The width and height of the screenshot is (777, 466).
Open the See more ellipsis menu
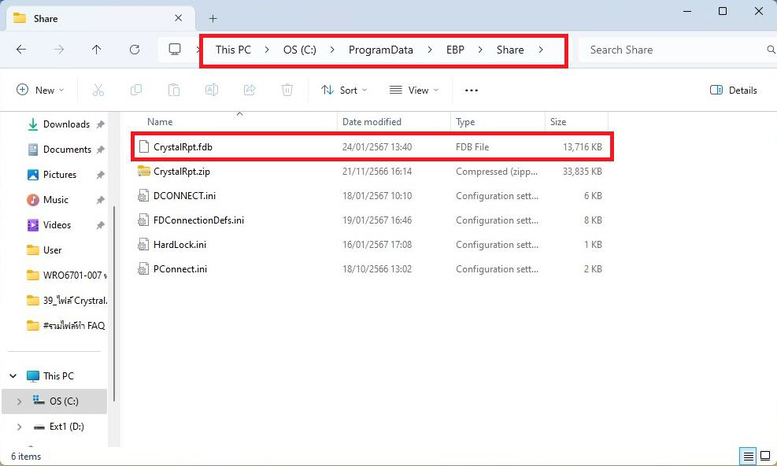[472, 91]
